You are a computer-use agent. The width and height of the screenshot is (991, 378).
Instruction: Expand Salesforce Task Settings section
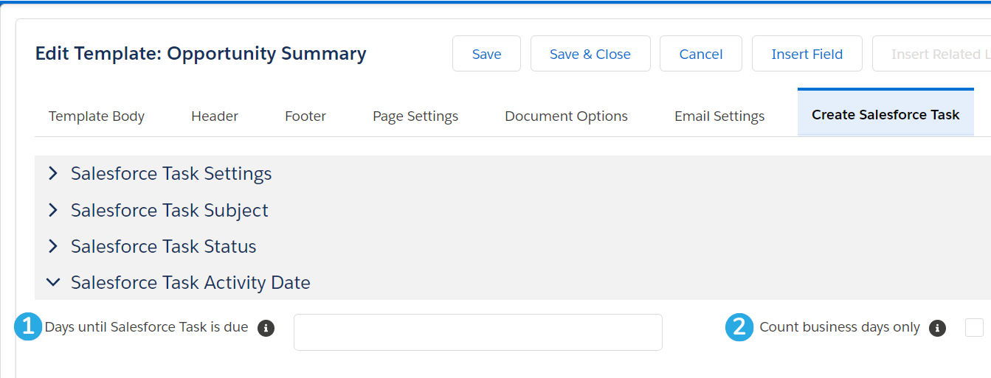tap(159, 174)
